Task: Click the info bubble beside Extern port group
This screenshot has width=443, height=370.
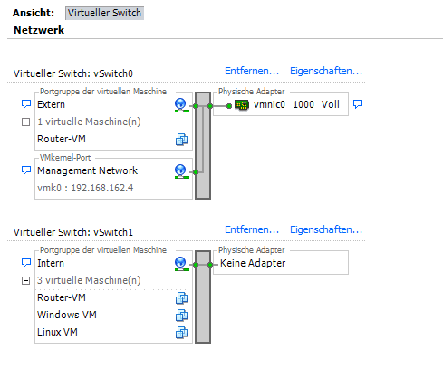Action: pyautogui.click(x=26, y=104)
